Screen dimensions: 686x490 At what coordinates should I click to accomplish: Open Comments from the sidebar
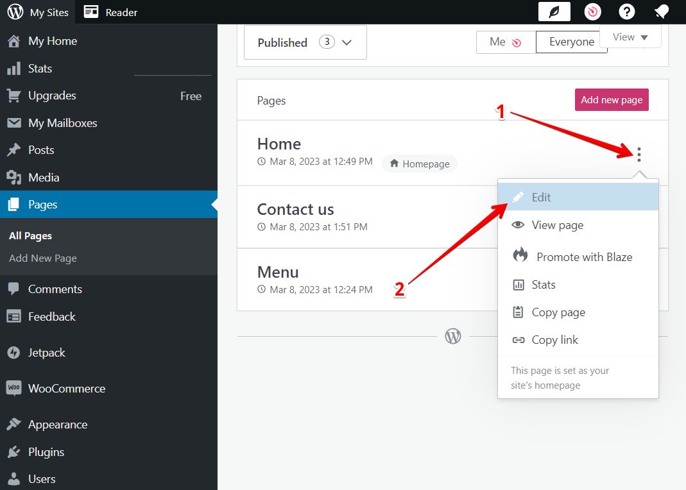tap(54, 289)
